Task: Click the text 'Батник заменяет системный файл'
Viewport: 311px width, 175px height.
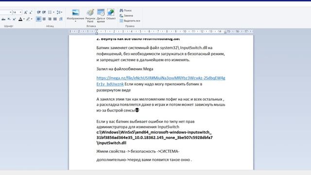Action: (x=128, y=48)
